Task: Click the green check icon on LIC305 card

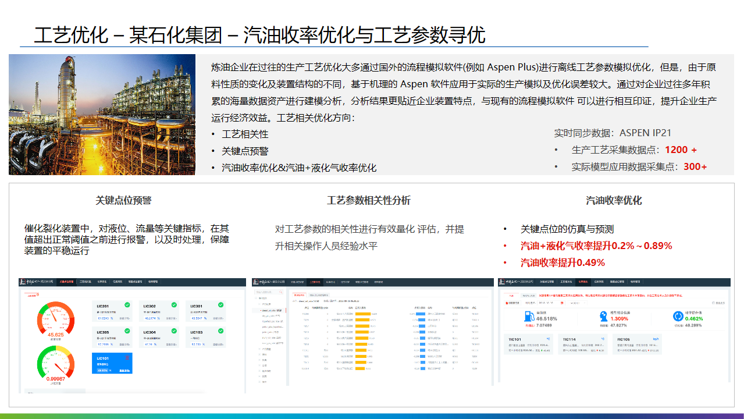Action: (x=127, y=331)
